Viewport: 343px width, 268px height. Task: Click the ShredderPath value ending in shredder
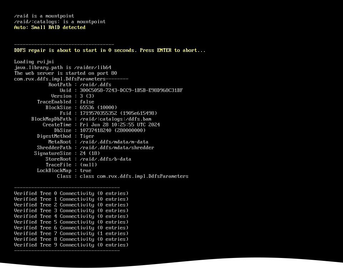117,147
